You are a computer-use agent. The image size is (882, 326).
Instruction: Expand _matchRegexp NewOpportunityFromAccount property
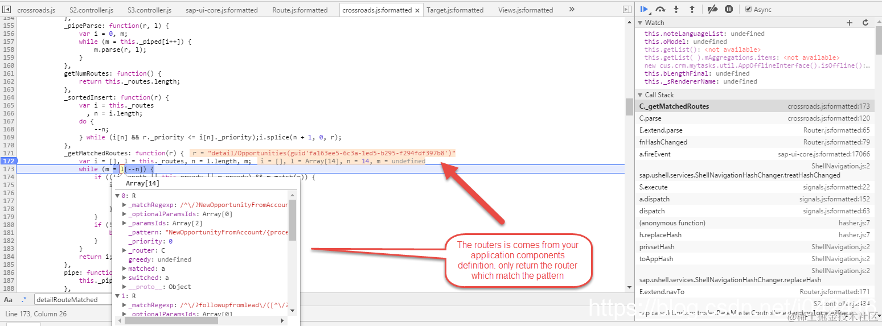(x=125, y=205)
